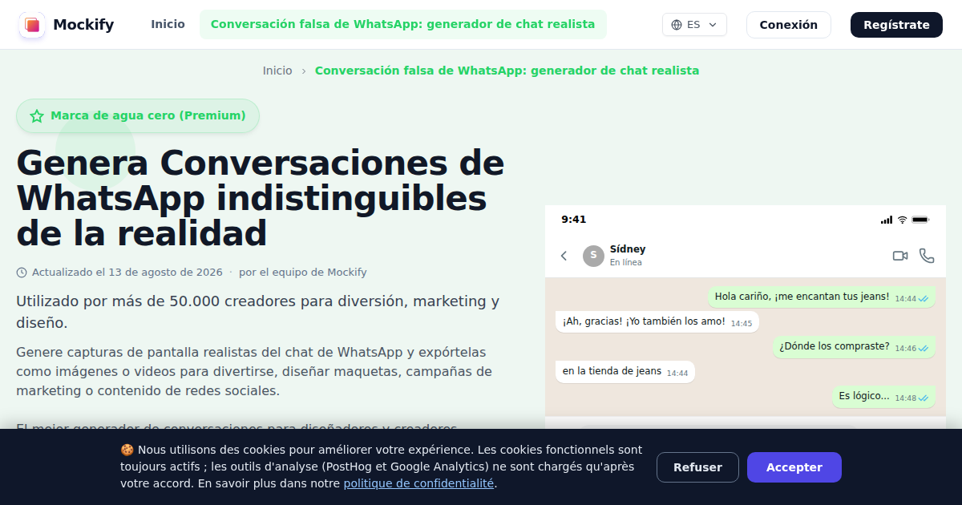Click the Mockify brand name

point(83,25)
